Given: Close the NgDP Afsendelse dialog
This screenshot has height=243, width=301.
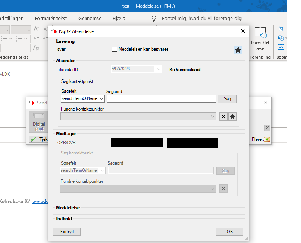Looking at the screenshot, I should click(243, 31).
